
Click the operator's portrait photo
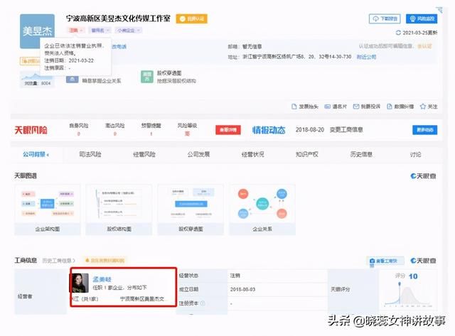coord(80,283)
